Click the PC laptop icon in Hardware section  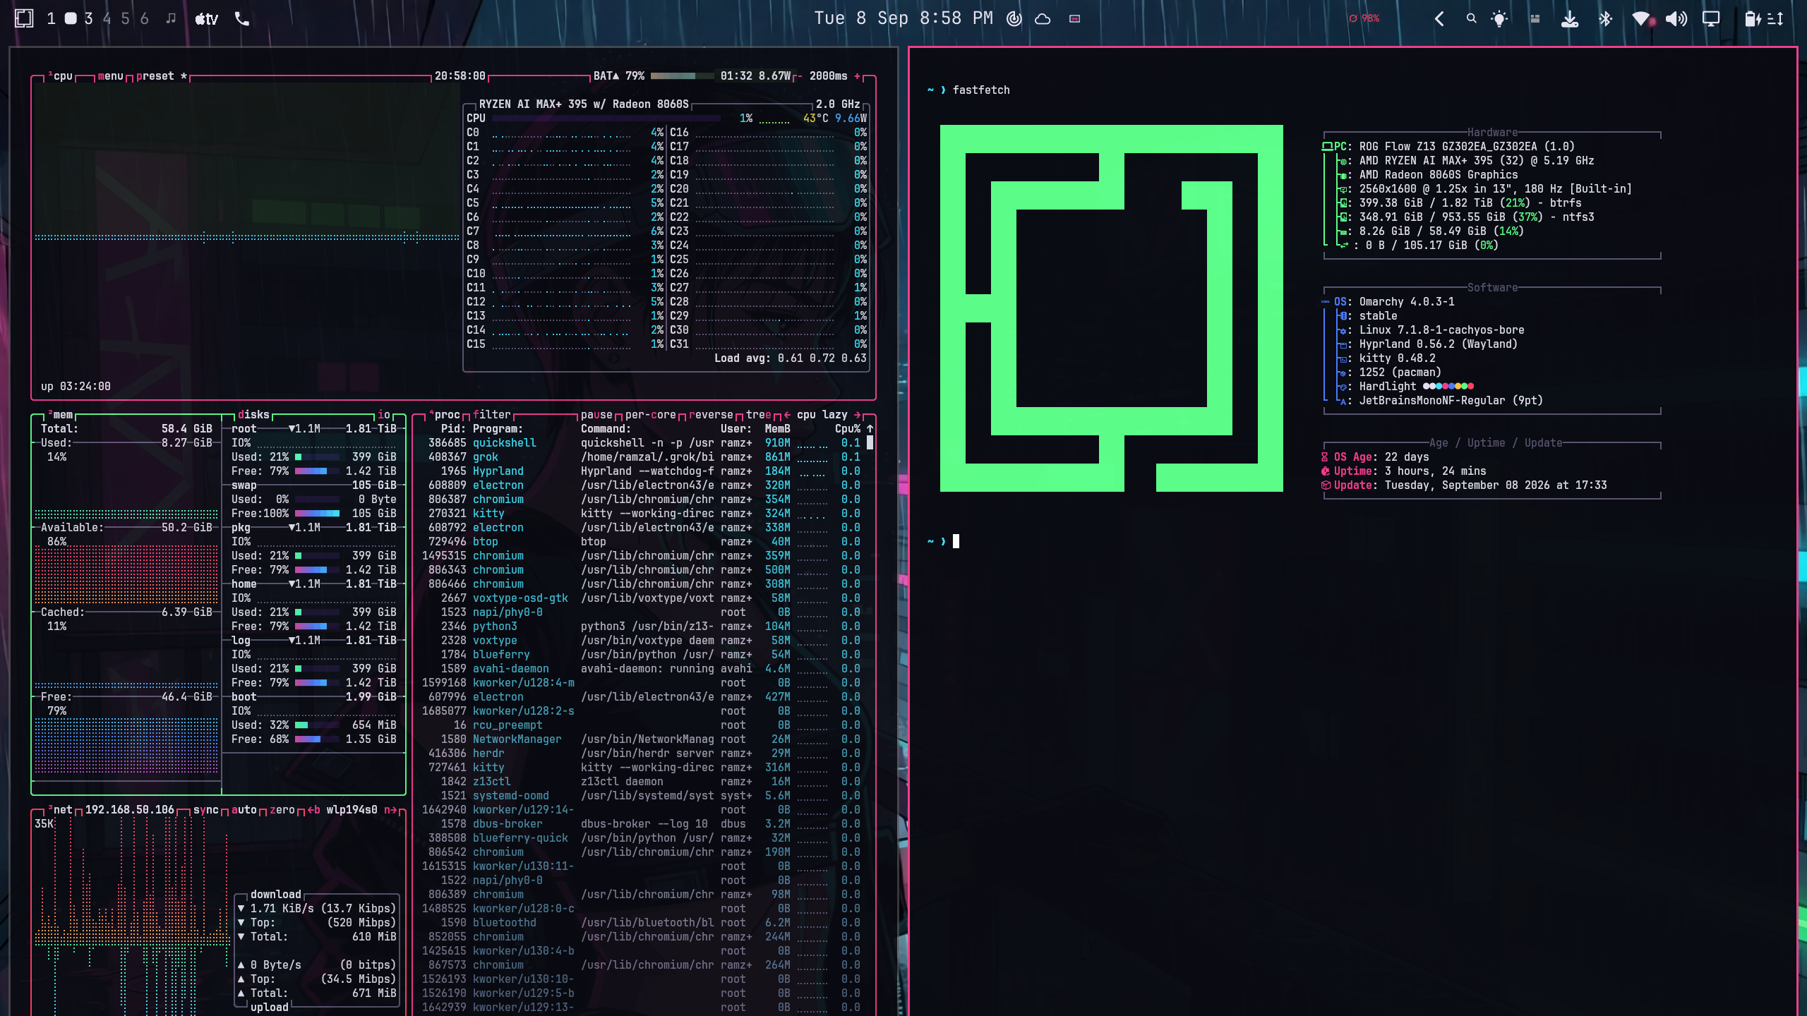point(1327,146)
